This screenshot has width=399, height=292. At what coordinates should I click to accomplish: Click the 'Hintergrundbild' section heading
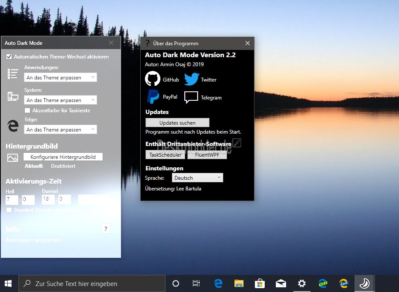point(32,146)
